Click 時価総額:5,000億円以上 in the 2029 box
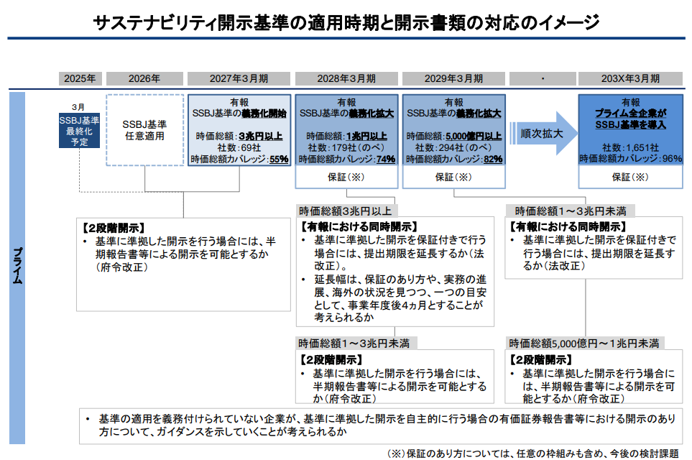The image size is (692, 460). click(x=453, y=136)
